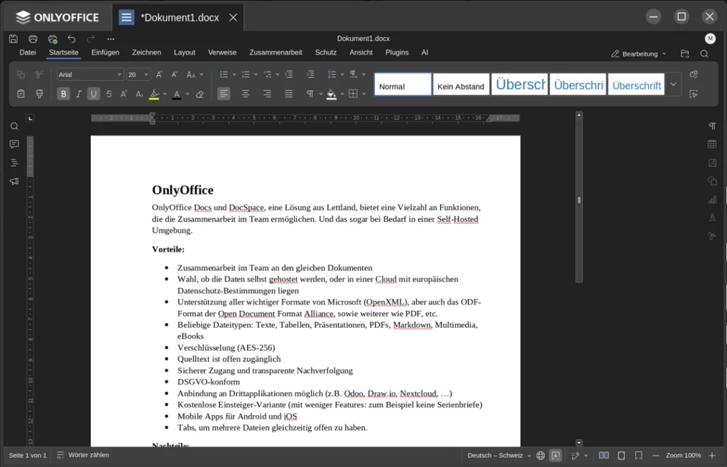Open table settings in right sidebar
The height and width of the screenshot is (467, 727).
[x=712, y=145]
